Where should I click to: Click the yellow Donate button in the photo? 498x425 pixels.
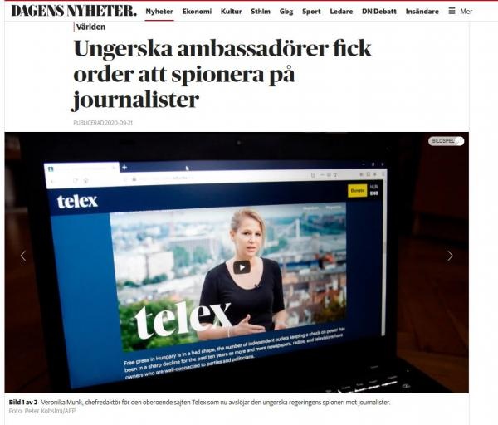pyautogui.click(x=357, y=191)
